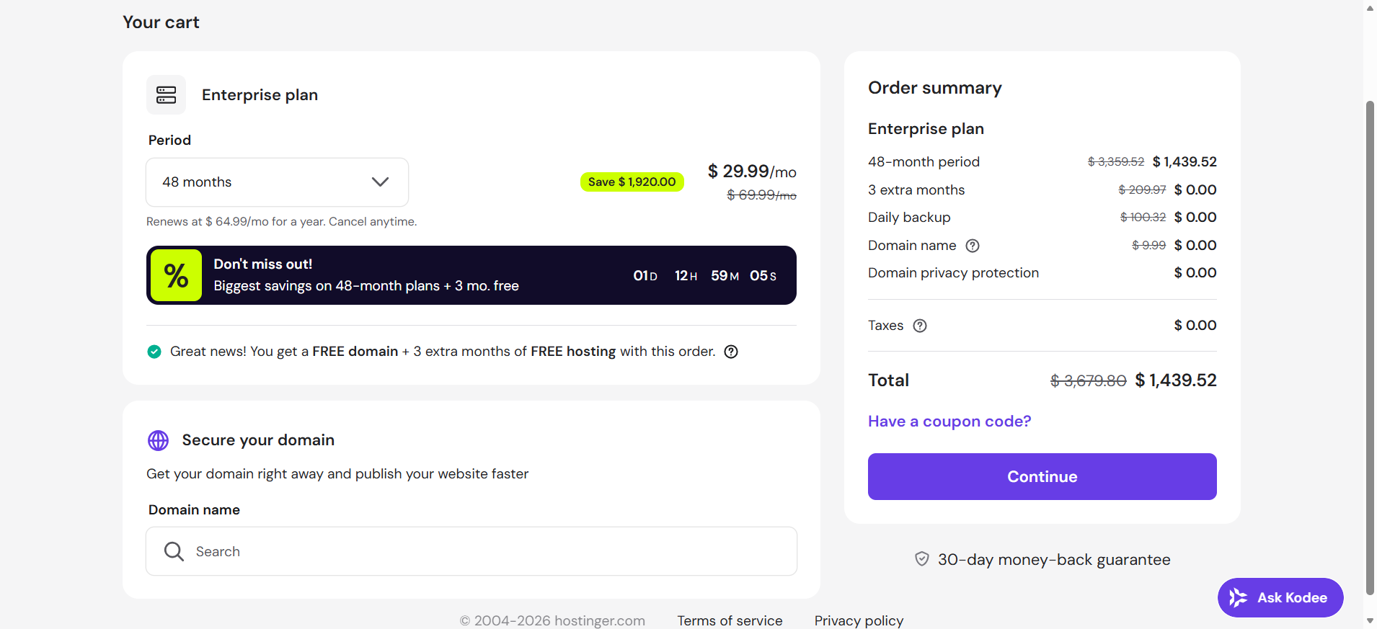
Task: Click the vertical page scrollbar thumb
Action: [x=1370, y=347]
